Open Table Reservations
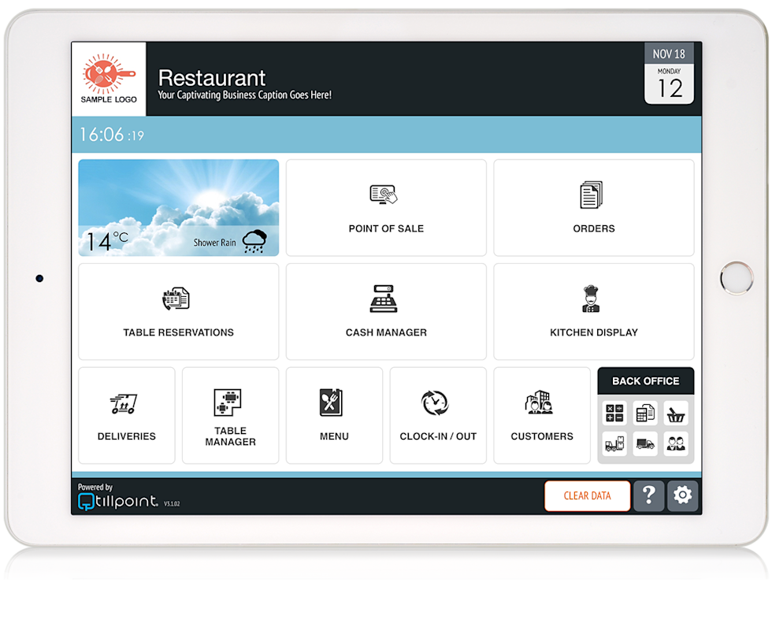 point(178,311)
